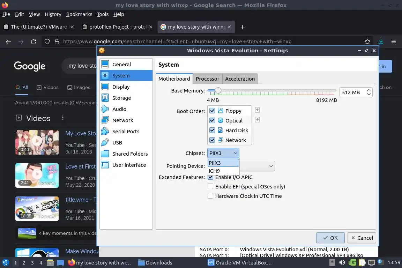Click the Google logo
This screenshot has height=268, width=402.
tap(30, 66)
